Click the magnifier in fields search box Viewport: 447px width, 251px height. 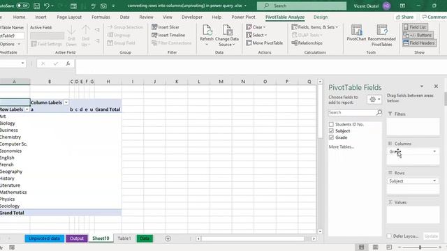(x=379, y=113)
